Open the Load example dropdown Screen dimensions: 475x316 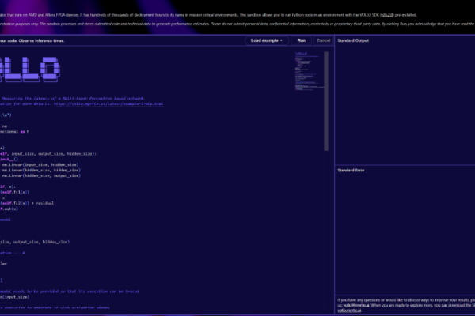266,39
